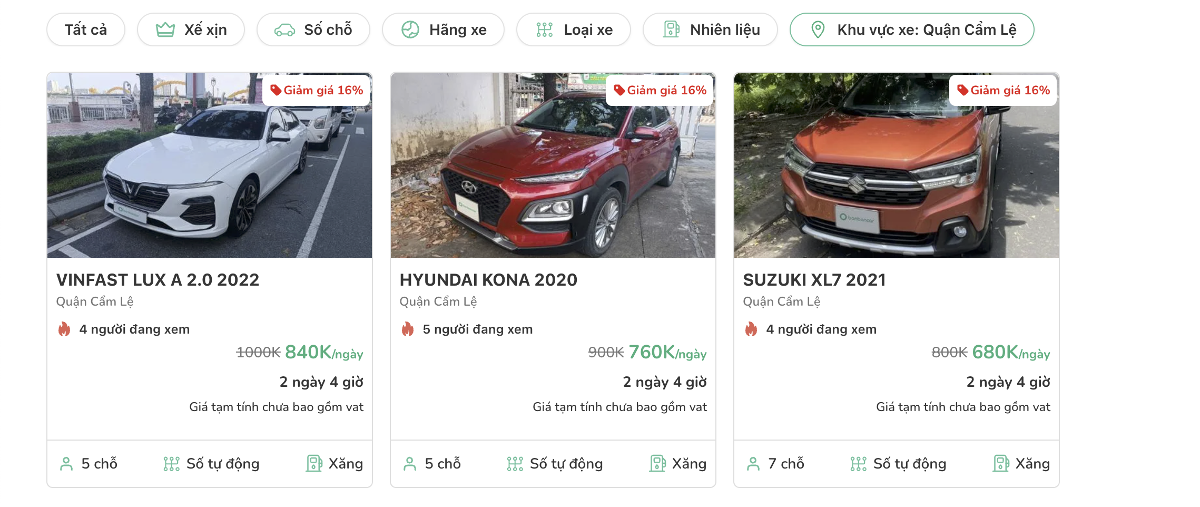Open the white VinFast Lux car photo
1200x507 pixels.
click(x=210, y=165)
